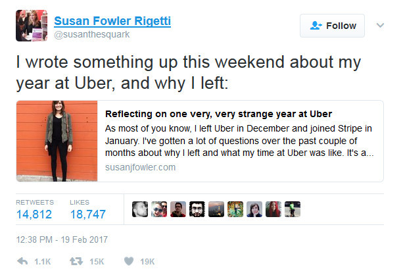Image resolution: width=403 pixels, height=275 pixels.
Task: Click the article preview photo thumbnail
Action: tap(57, 141)
